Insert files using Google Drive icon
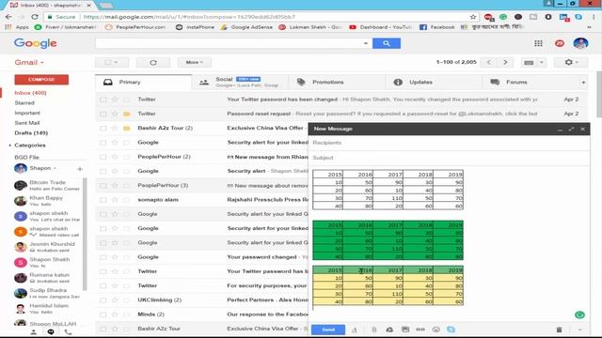The image size is (602, 338). tap(389, 330)
